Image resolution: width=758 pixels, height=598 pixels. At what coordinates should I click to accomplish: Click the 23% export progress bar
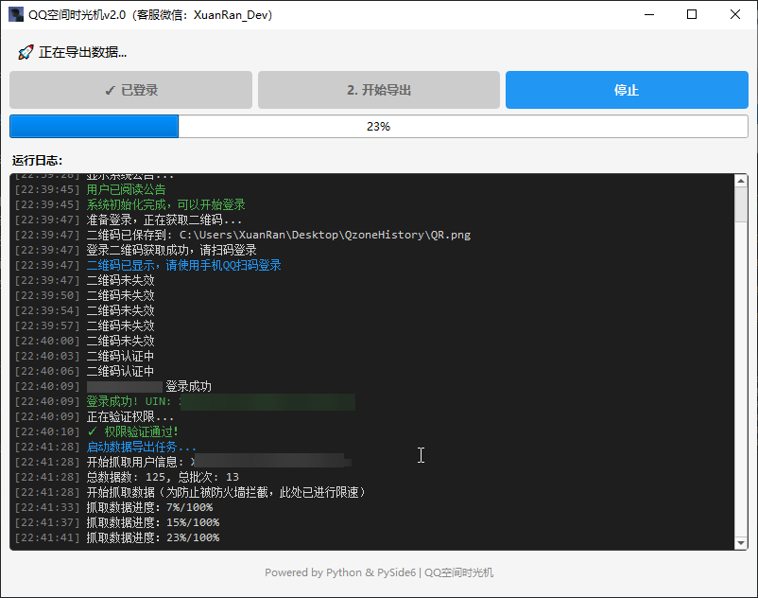coord(378,126)
